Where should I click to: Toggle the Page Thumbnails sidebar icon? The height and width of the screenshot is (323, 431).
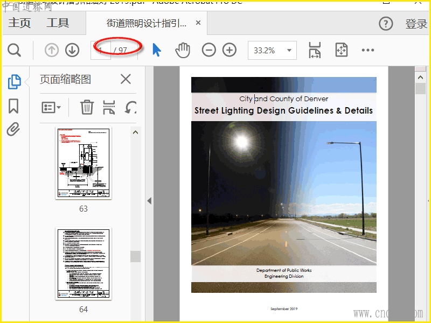[x=14, y=82]
